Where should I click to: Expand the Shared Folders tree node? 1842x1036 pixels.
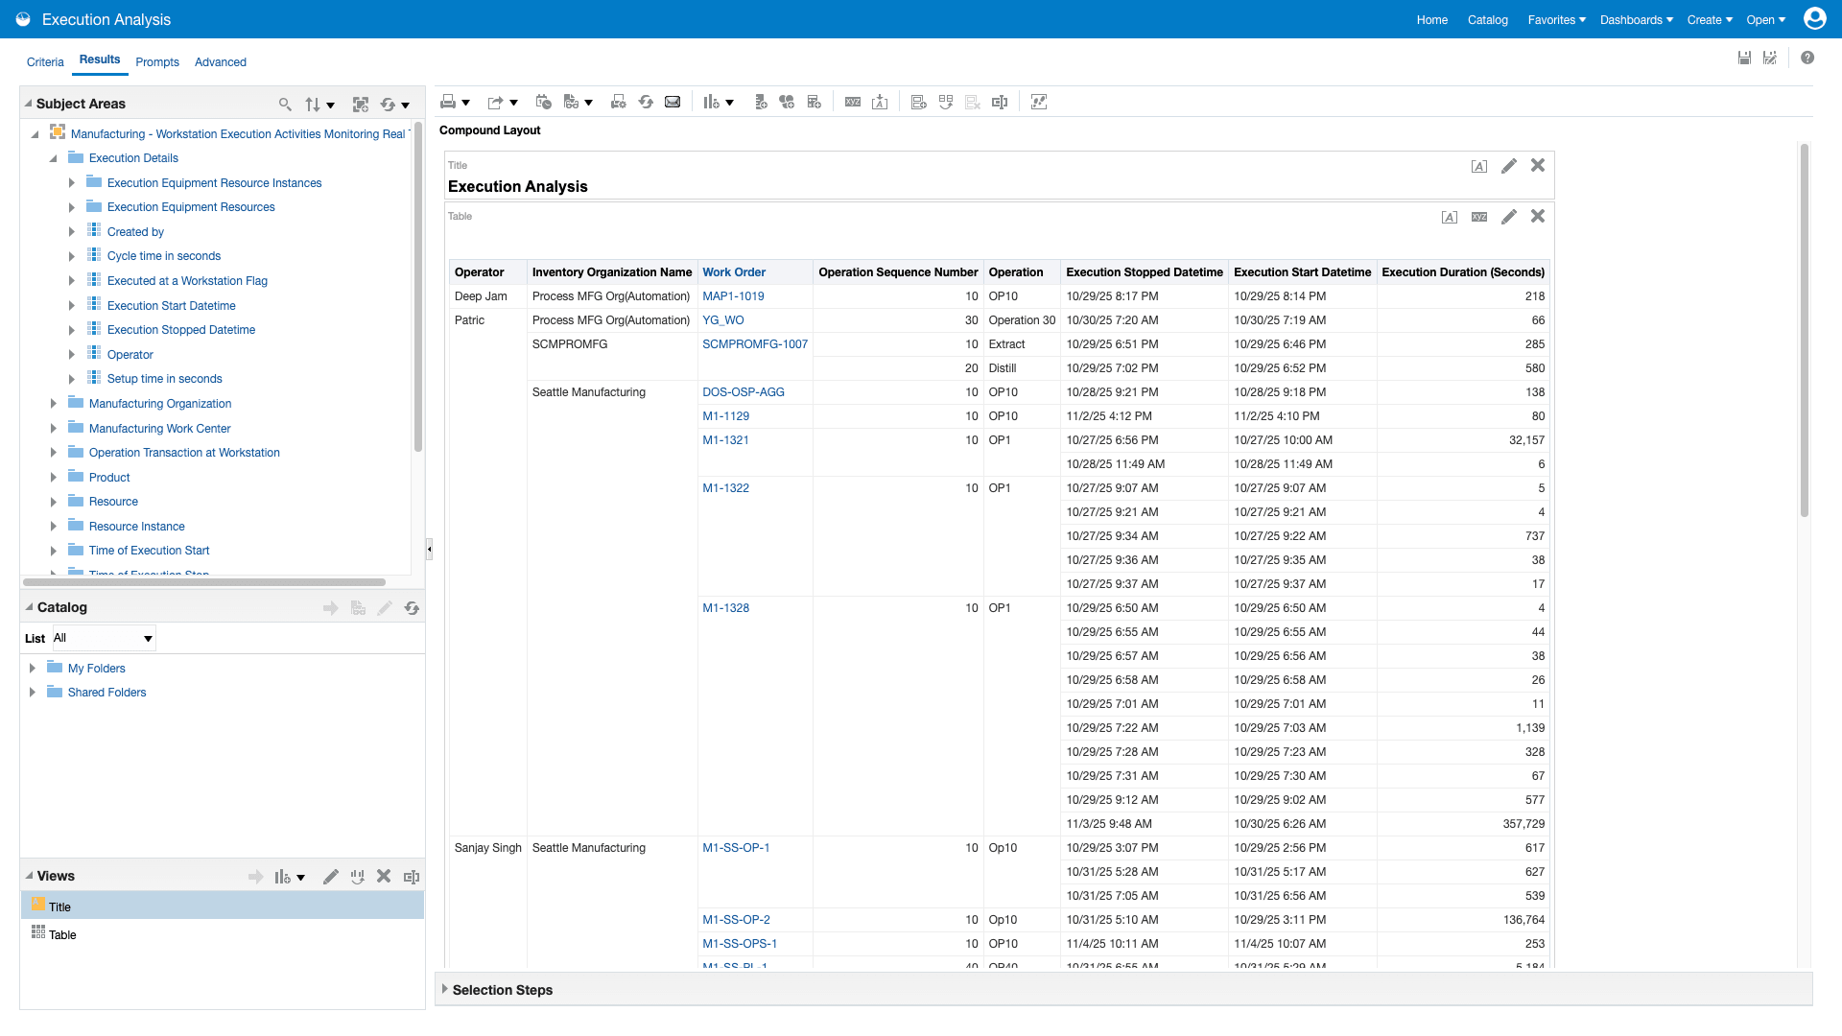[x=34, y=692]
